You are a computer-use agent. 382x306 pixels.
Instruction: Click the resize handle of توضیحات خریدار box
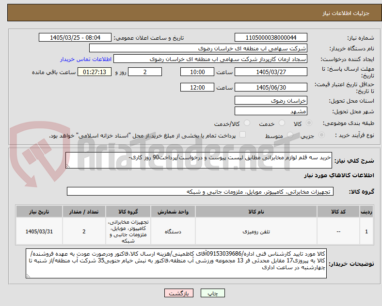[28, 276]
